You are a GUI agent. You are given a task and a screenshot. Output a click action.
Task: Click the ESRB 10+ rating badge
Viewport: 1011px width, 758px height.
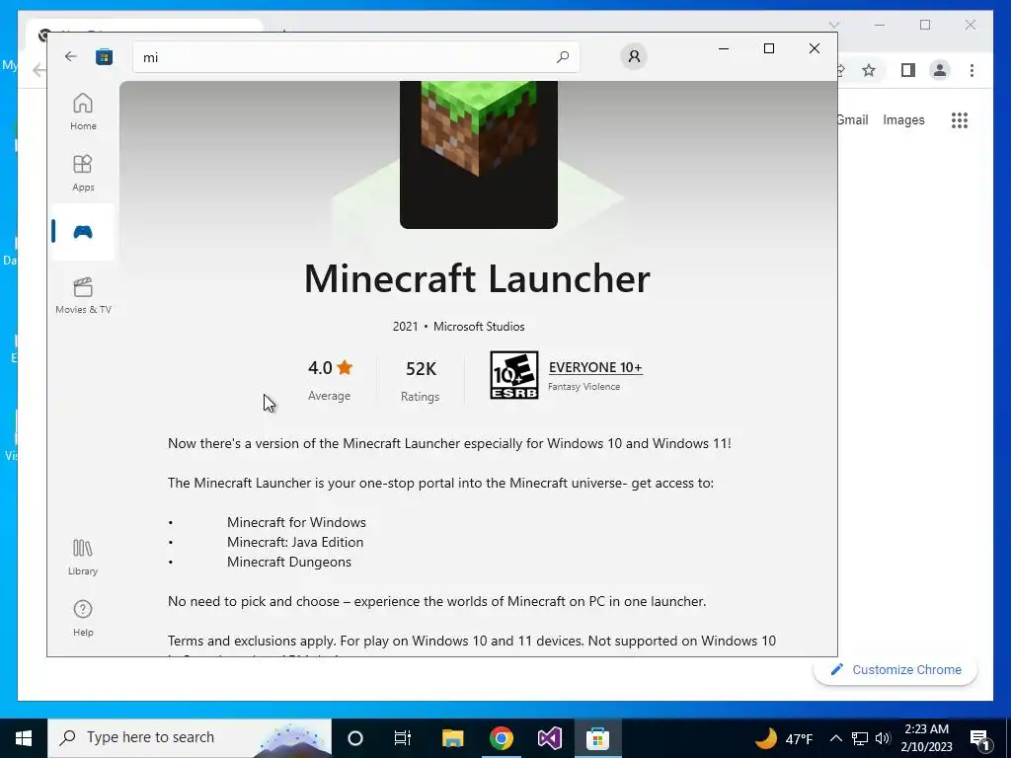coord(513,375)
